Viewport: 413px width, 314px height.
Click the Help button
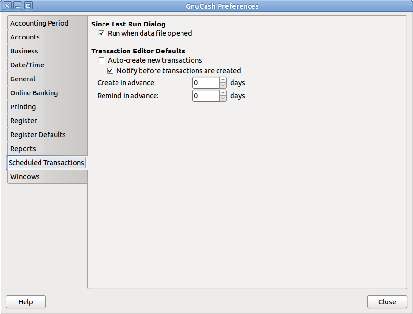tap(26, 302)
